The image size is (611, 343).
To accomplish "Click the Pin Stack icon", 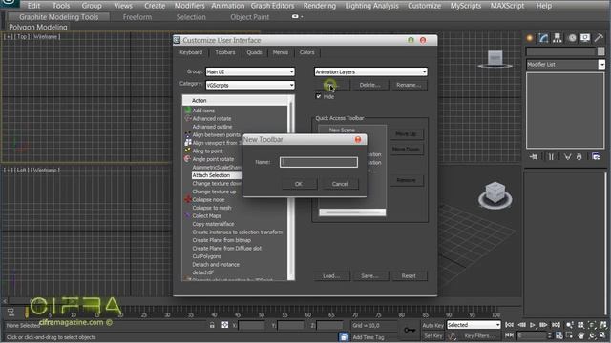I will pos(534,156).
